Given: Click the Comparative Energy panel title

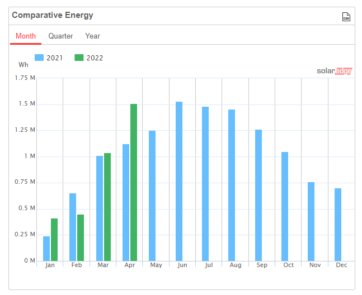Looking at the screenshot, I should click(53, 15).
